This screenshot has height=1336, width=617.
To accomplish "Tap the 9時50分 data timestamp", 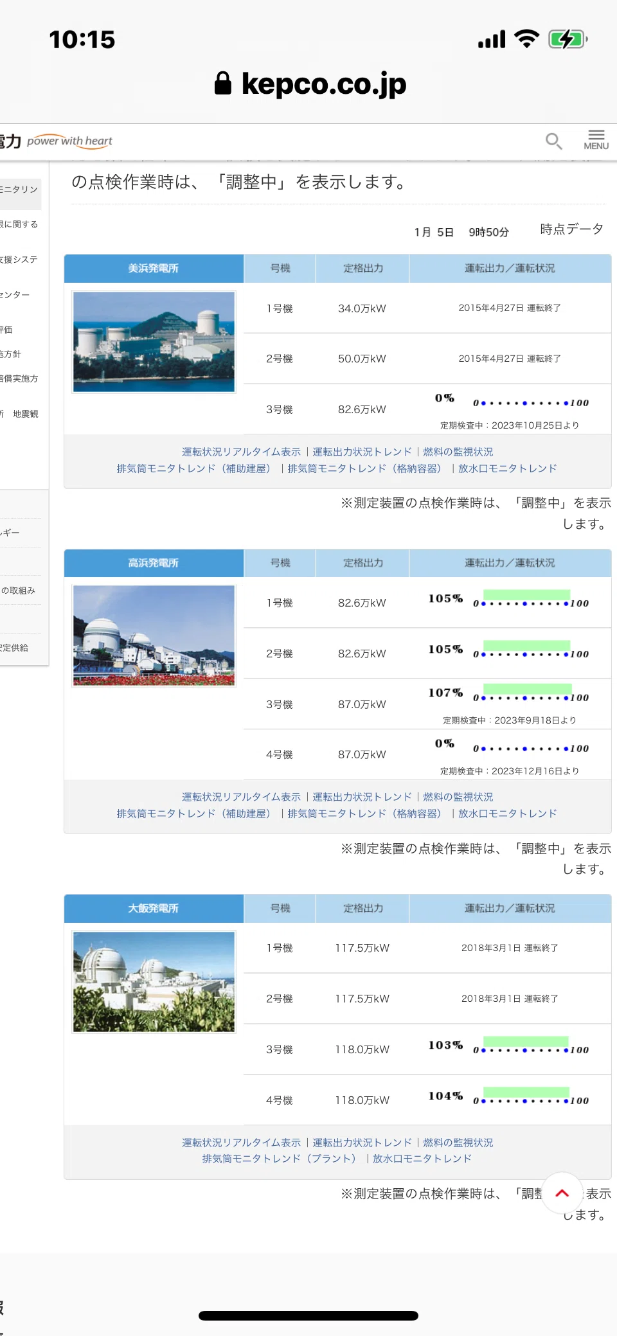I will [x=488, y=232].
